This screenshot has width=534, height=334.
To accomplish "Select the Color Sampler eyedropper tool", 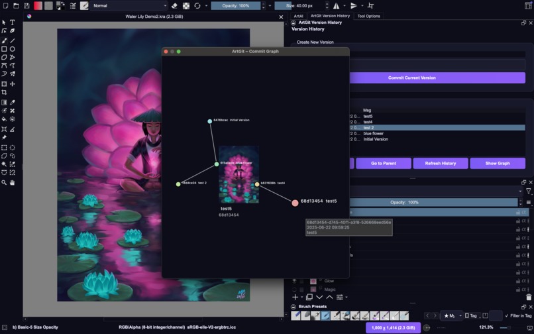I will pyautogui.click(x=13, y=103).
